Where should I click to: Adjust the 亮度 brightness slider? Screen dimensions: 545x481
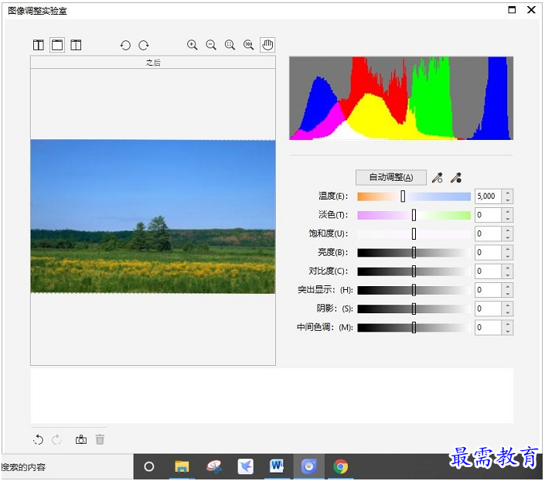[414, 253]
